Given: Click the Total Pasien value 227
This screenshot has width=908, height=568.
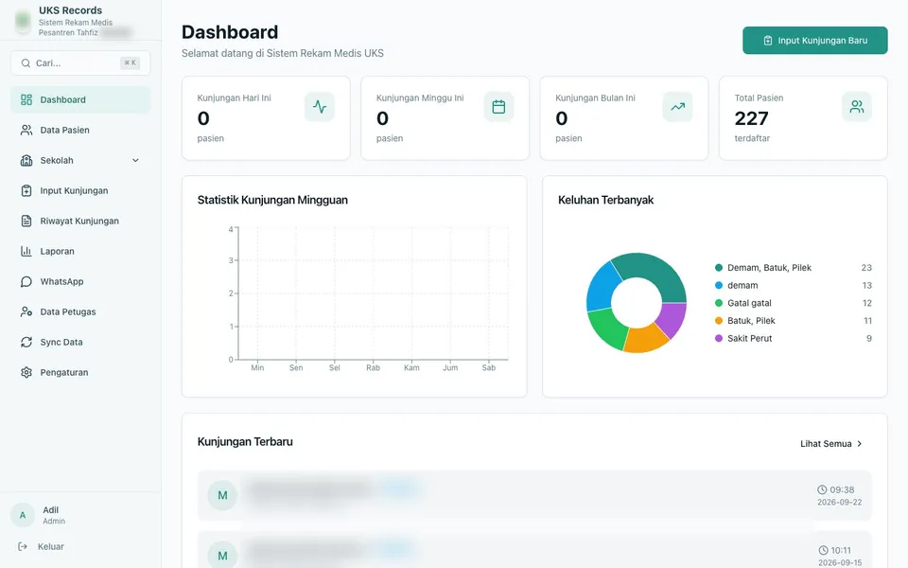Looking at the screenshot, I should click(x=752, y=118).
